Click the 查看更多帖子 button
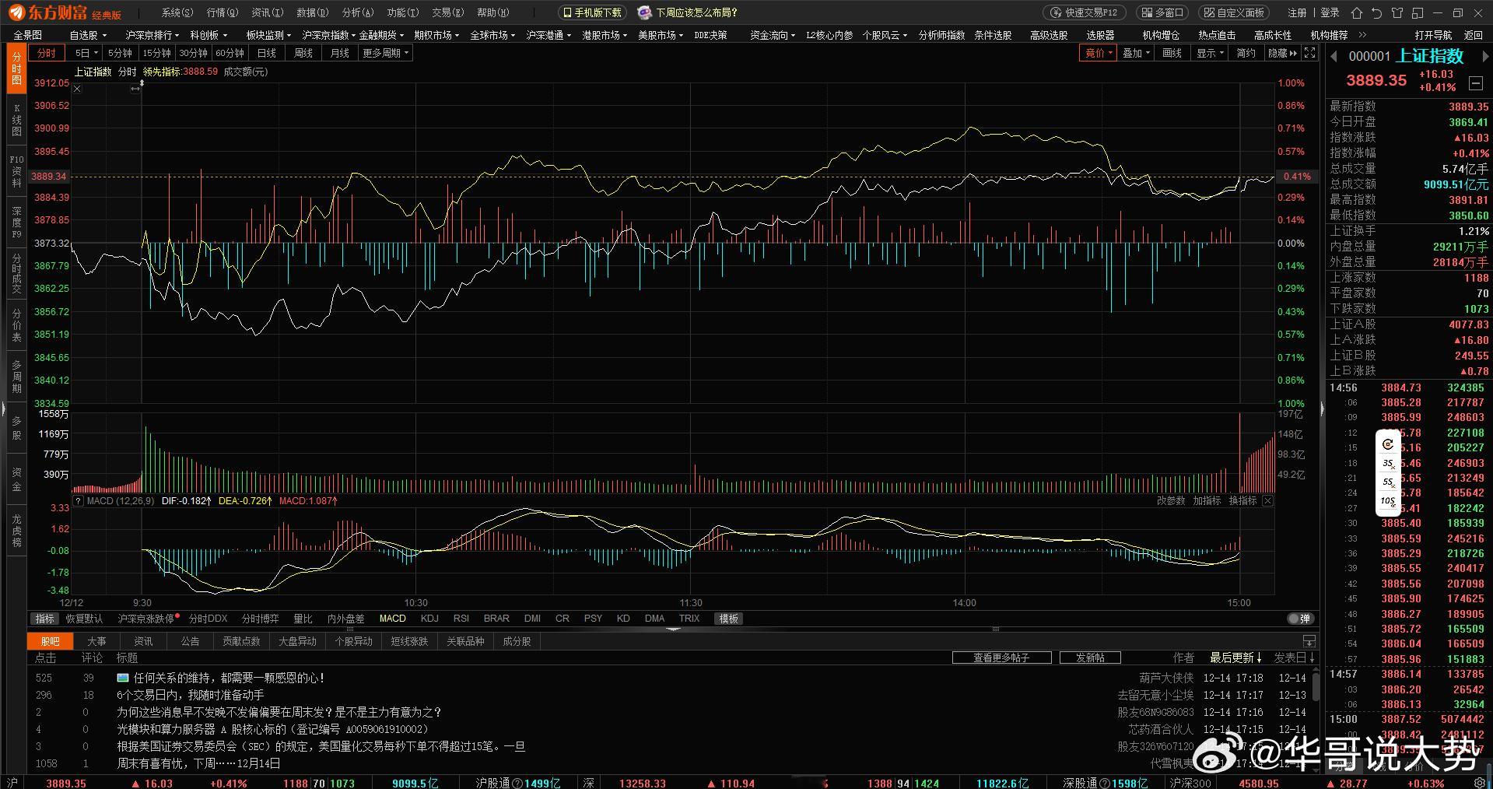The width and height of the screenshot is (1493, 789). pyautogui.click(x=1002, y=658)
